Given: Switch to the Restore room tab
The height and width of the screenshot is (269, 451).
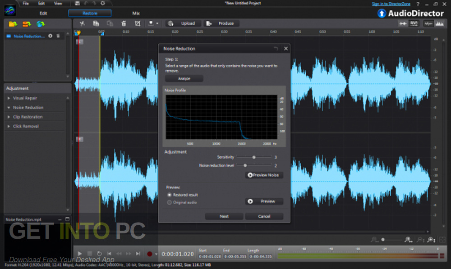Looking at the screenshot, I should coord(90,13).
